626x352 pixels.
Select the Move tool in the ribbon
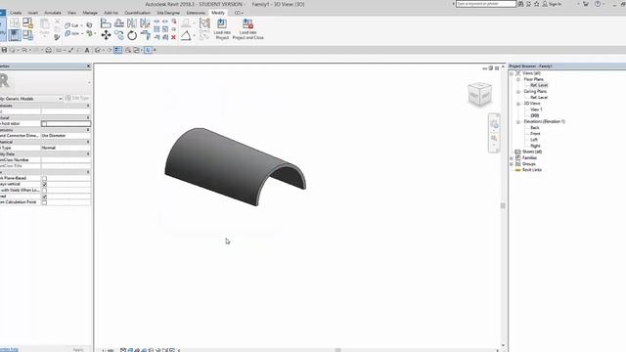coord(106,35)
